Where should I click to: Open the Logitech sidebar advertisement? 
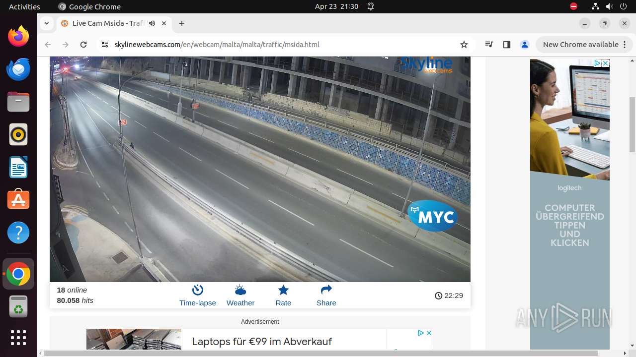tap(570, 204)
